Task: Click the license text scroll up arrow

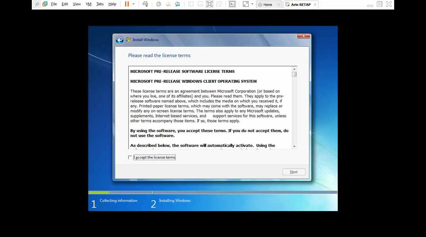Action: (x=294, y=69)
